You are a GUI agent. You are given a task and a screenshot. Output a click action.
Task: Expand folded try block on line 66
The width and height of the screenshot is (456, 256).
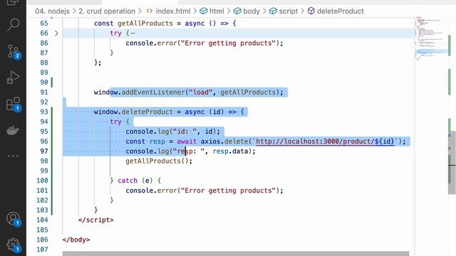56,33
